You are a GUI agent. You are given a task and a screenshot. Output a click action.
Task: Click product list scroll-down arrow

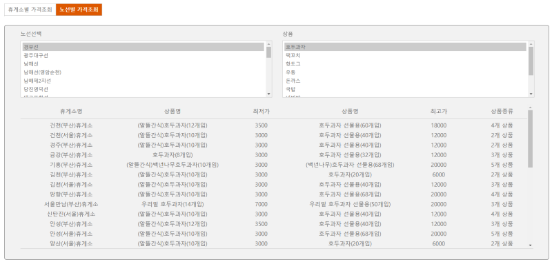(x=531, y=94)
